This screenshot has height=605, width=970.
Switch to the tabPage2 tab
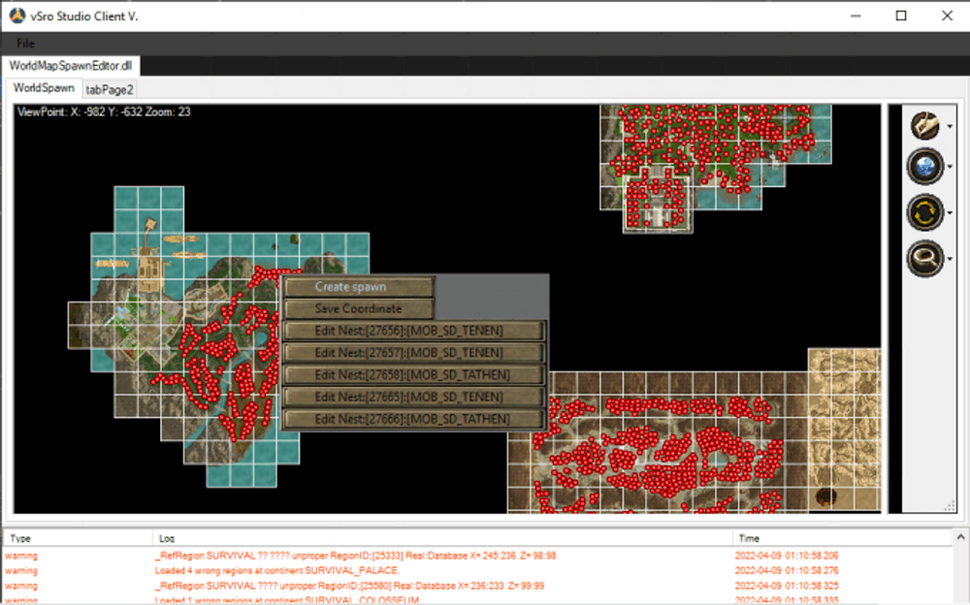tap(110, 89)
